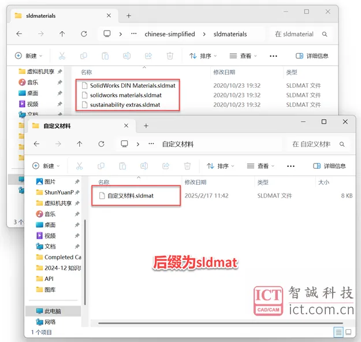The height and width of the screenshot is (342, 361).
Task: Open API folder in sidebar
Action: [45, 278]
